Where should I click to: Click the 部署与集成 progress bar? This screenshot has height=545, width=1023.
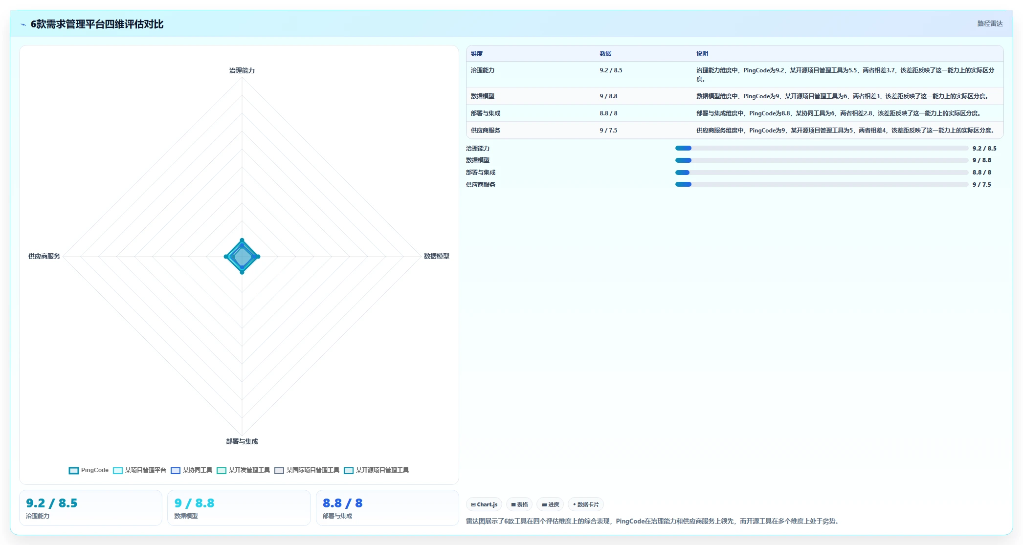[x=822, y=173]
